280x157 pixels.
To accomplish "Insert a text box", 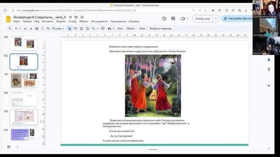I will click(75, 28).
